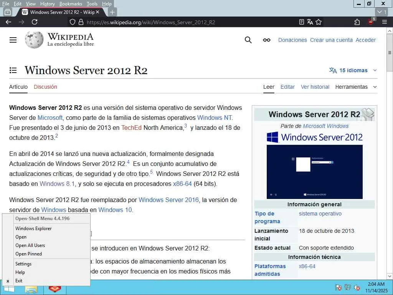Viewport: 393px width, 295px height.
Task: Open the Tools menu
Action: [x=92, y=4]
